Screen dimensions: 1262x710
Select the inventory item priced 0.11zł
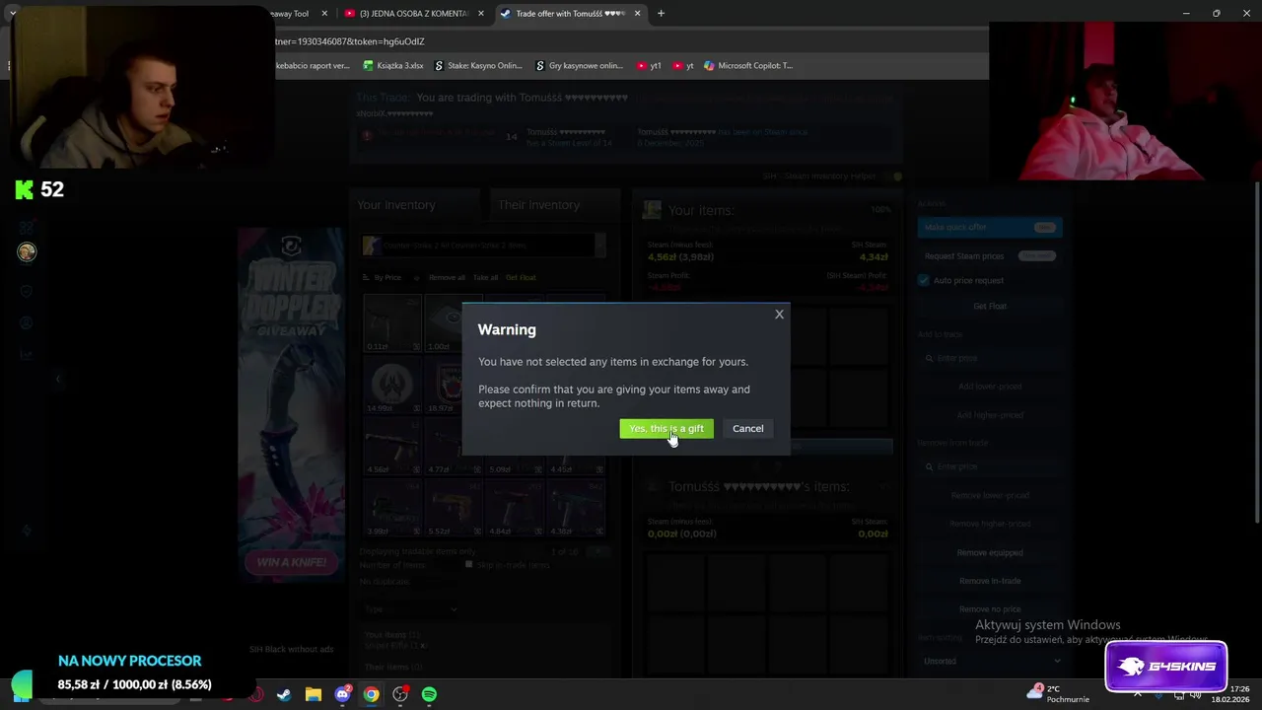click(x=392, y=322)
